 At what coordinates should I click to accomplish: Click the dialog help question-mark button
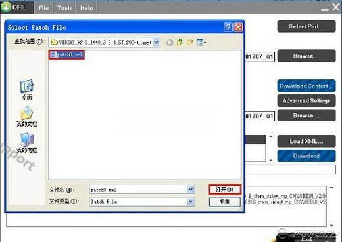228,28
